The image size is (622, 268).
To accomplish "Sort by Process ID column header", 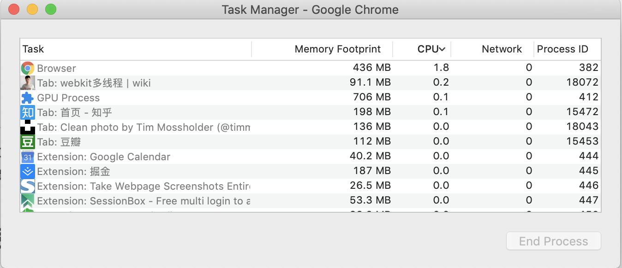I will tap(562, 49).
